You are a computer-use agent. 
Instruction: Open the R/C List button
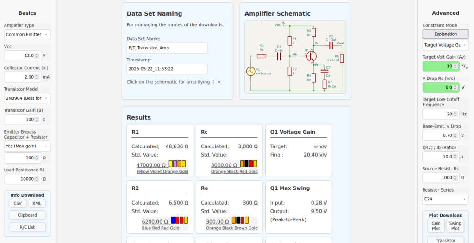point(27,227)
